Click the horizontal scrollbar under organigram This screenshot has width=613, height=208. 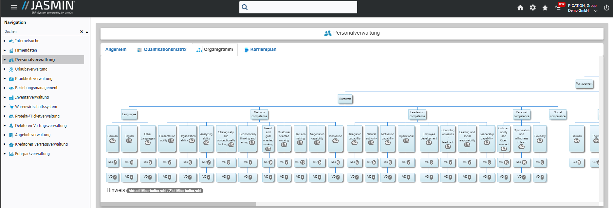point(178,204)
